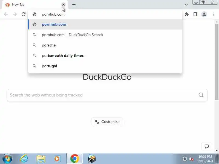Open the Customize button
Image resolution: width=219 pixels, height=164 pixels.
click(107, 122)
